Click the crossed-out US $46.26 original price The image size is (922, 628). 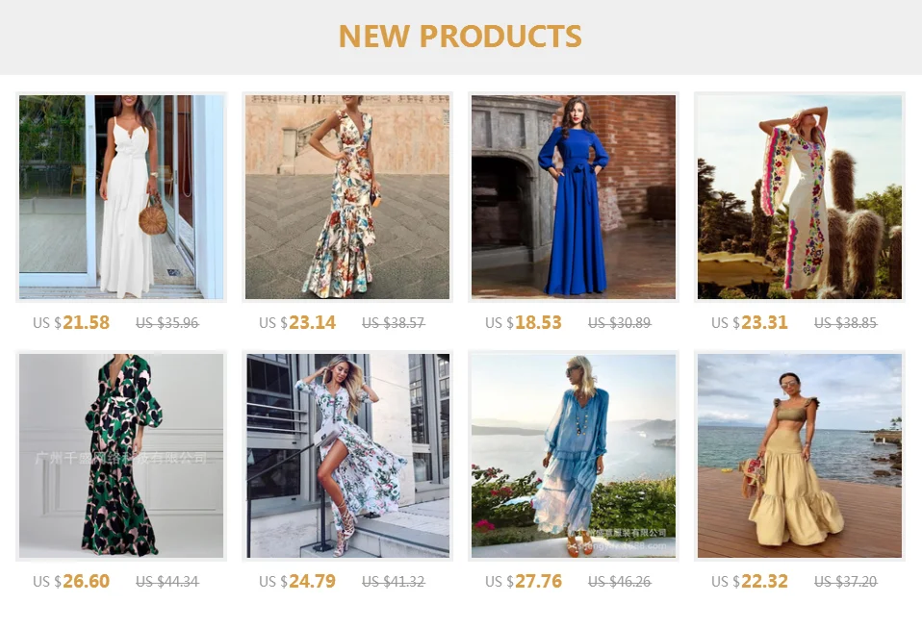620,582
